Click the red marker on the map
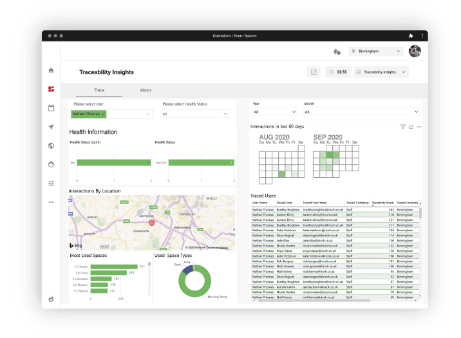Image resolution: width=461 pixels, height=338 pixels. pos(152,223)
